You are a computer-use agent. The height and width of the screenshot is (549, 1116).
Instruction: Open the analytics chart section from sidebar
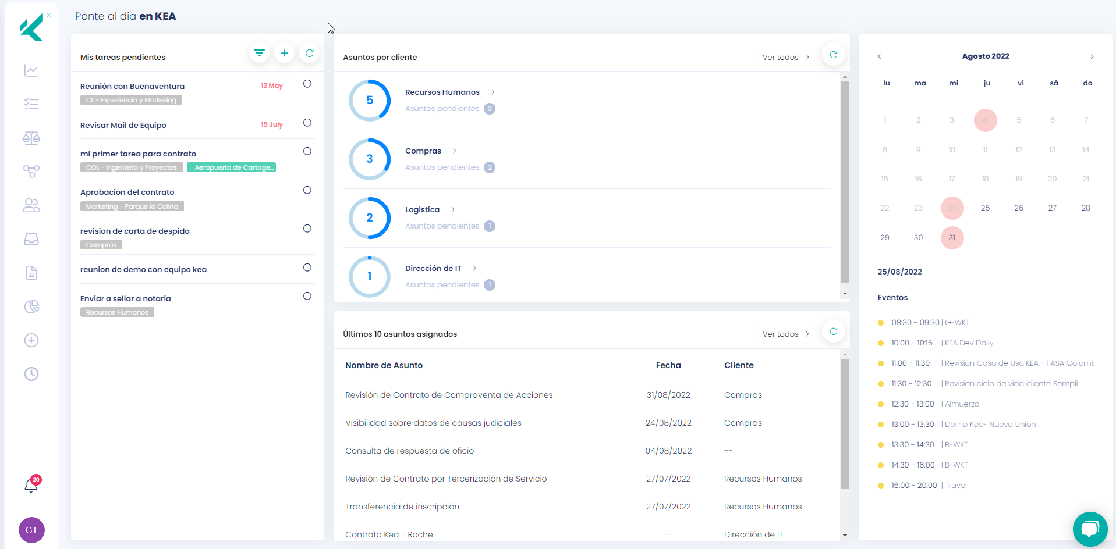31,70
